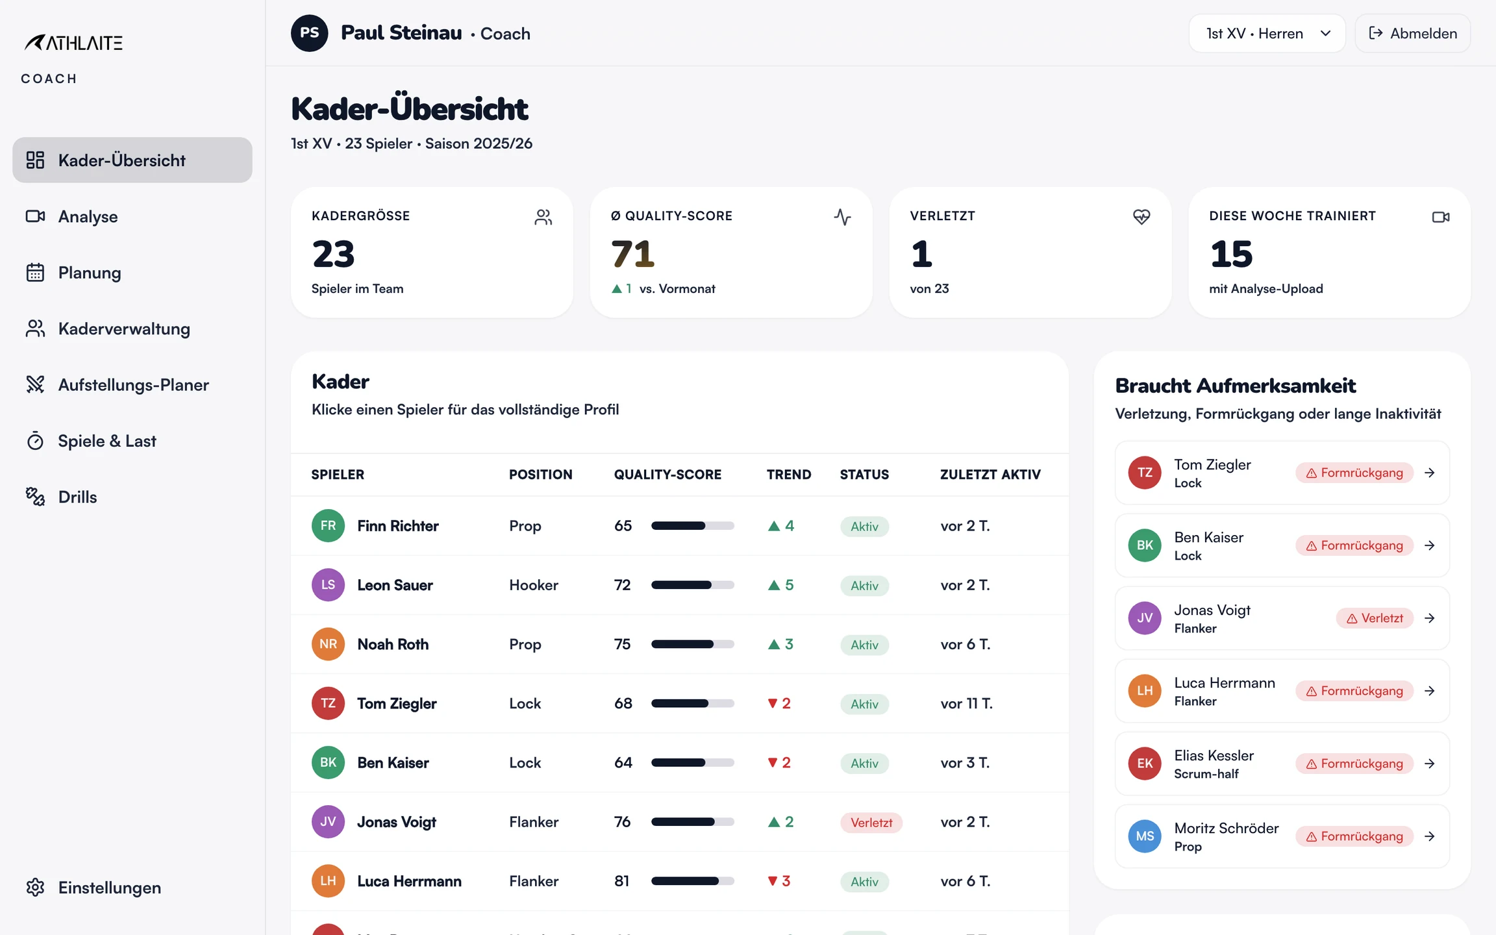Click Noah Roth's 'vor 6 T.' cell

pos(966,644)
